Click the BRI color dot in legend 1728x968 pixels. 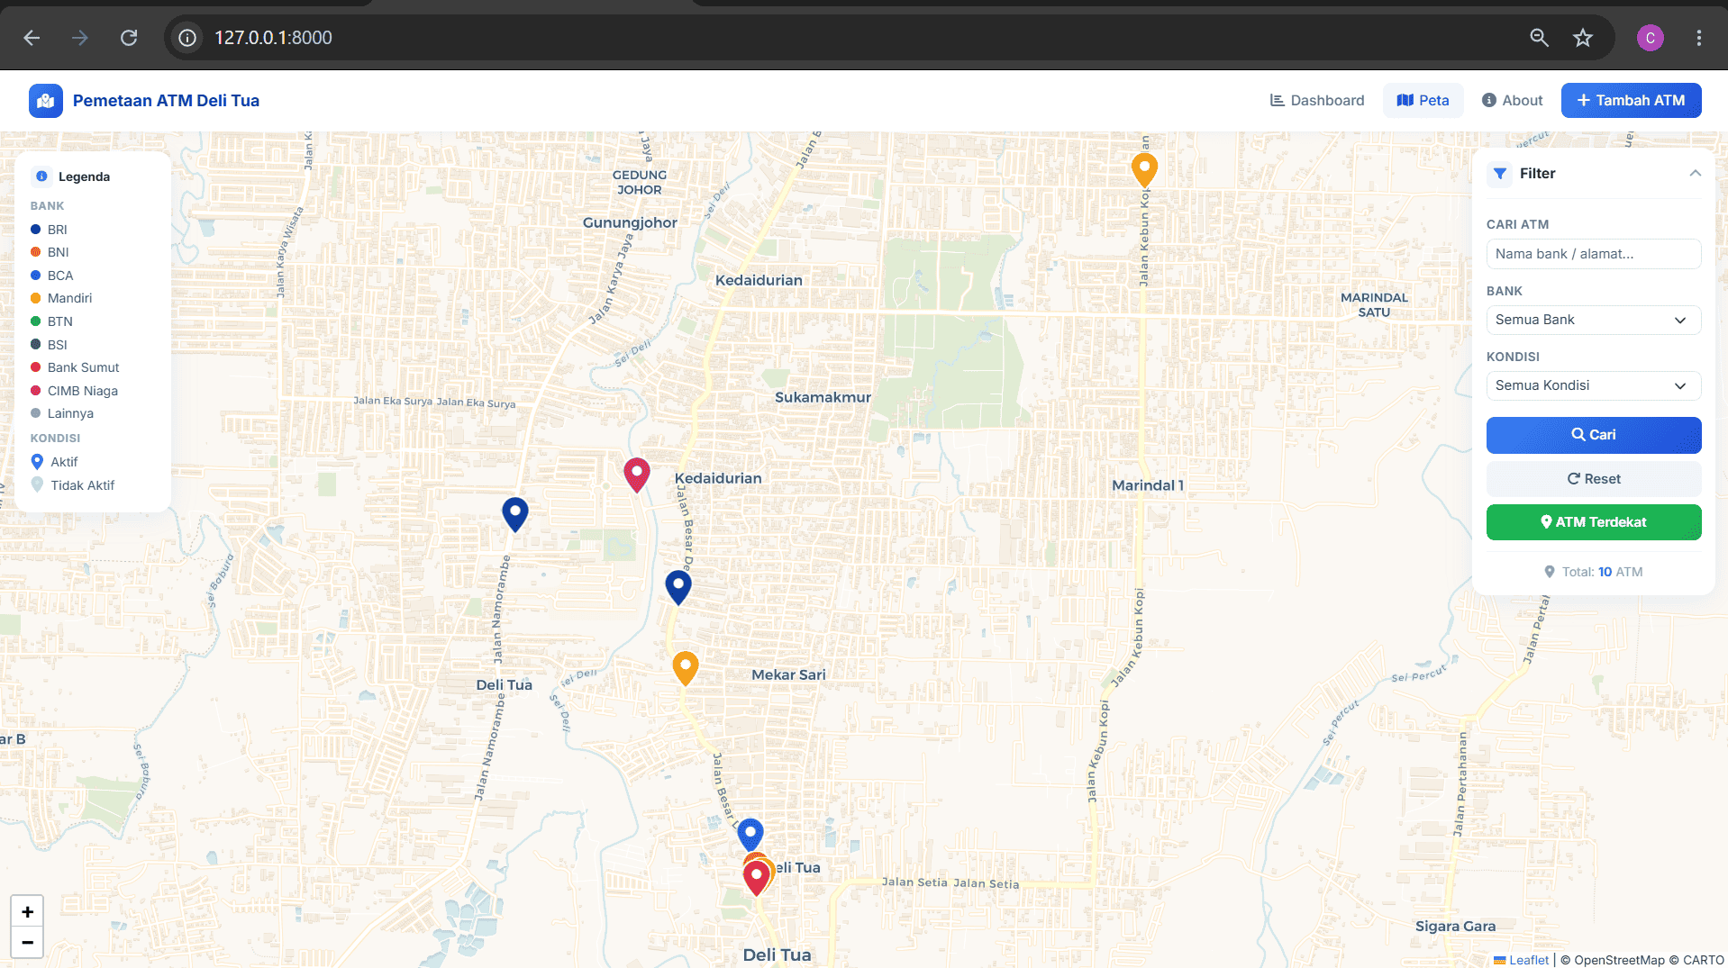pos(36,230)
